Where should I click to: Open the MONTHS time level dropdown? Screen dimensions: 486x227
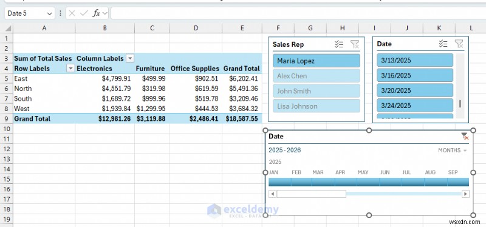pyautogui.click(x=452, y=151)
